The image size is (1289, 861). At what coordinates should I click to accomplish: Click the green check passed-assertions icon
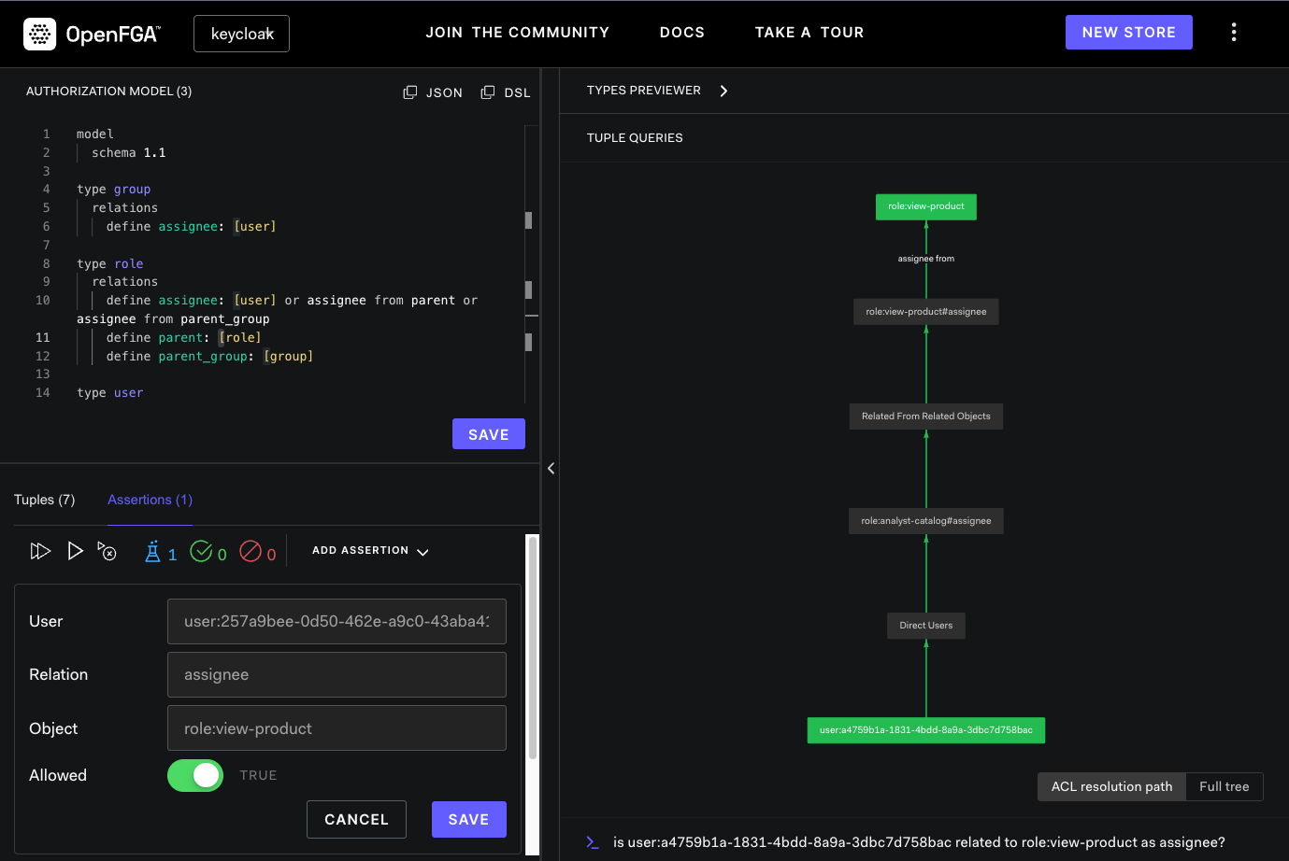pos(200,552)
